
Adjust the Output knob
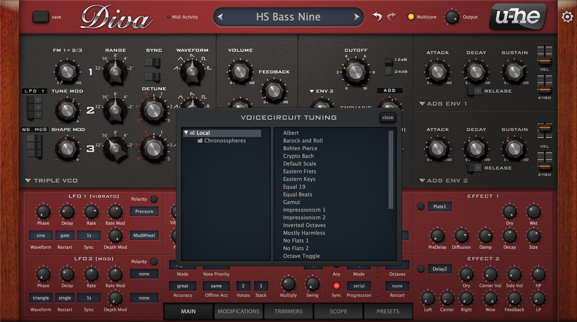(452, 17)
